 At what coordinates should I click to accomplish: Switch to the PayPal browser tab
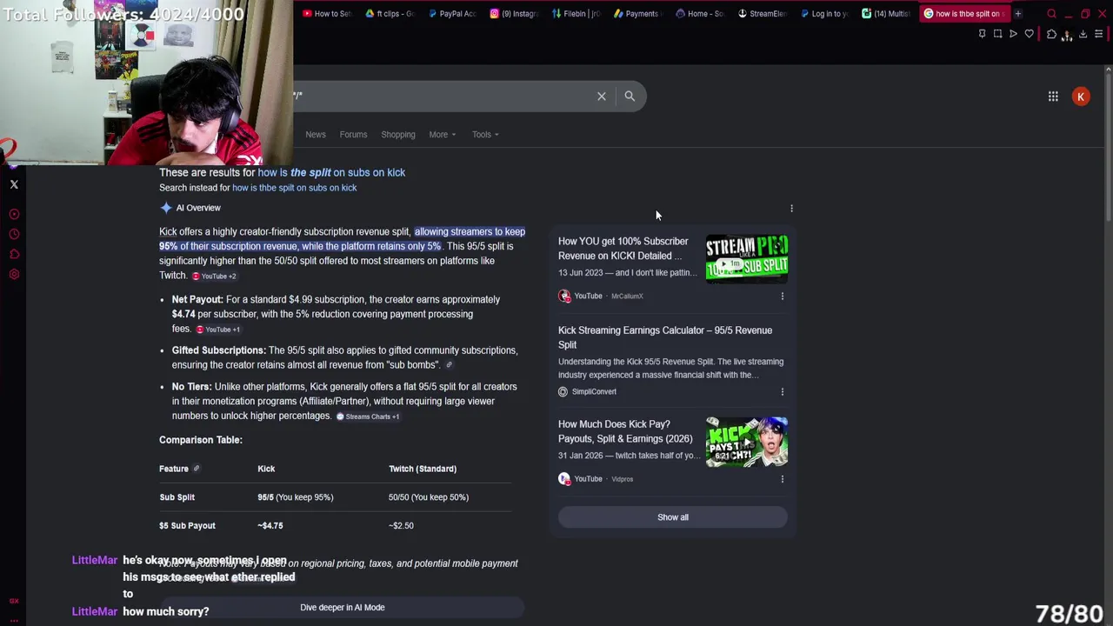(x=452, y=14)
